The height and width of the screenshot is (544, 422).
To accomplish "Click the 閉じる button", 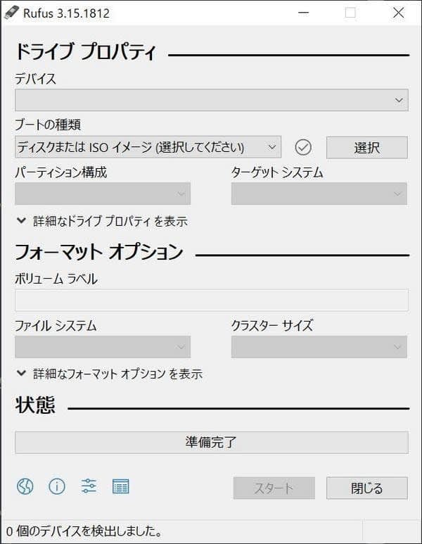I will pyautogui.click(x=367, y=488).
